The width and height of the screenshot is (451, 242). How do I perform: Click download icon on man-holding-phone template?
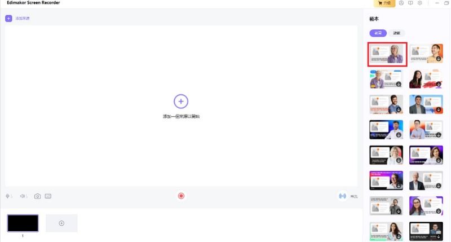coord(399,211)
